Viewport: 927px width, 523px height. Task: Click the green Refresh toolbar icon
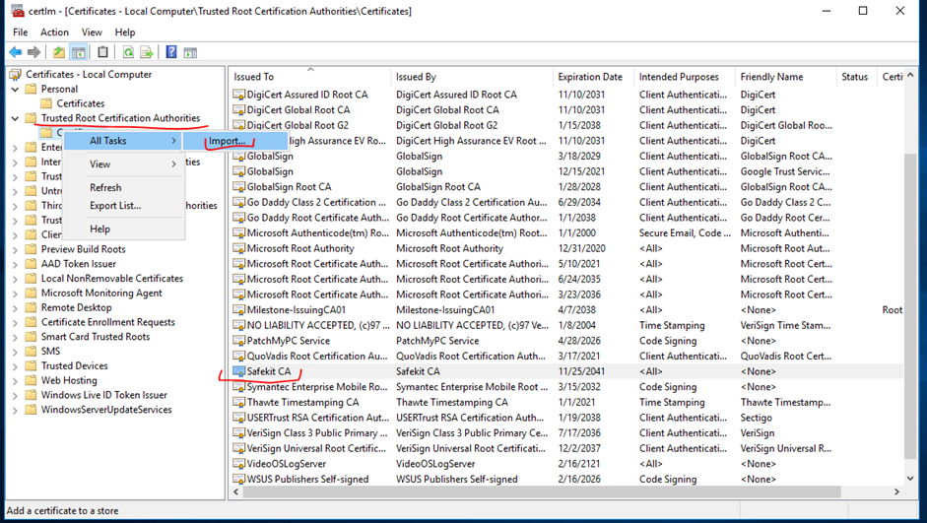(128, 52)
